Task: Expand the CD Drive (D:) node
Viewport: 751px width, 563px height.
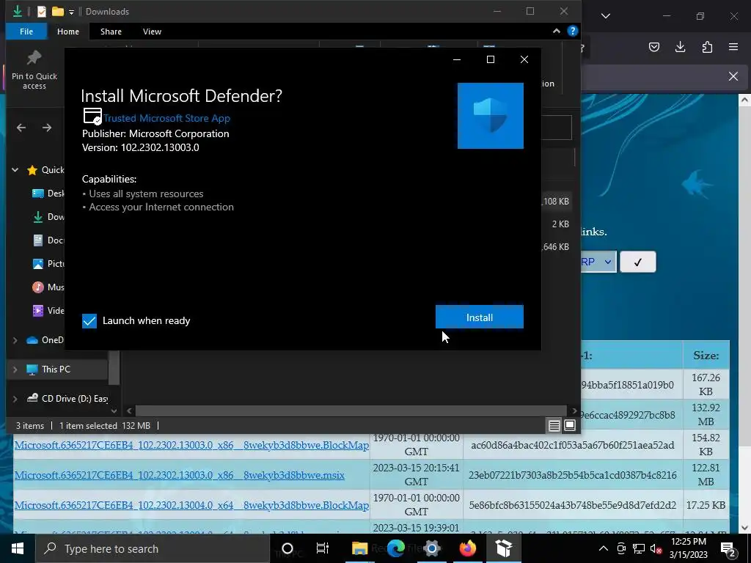Action: [15, 399]
